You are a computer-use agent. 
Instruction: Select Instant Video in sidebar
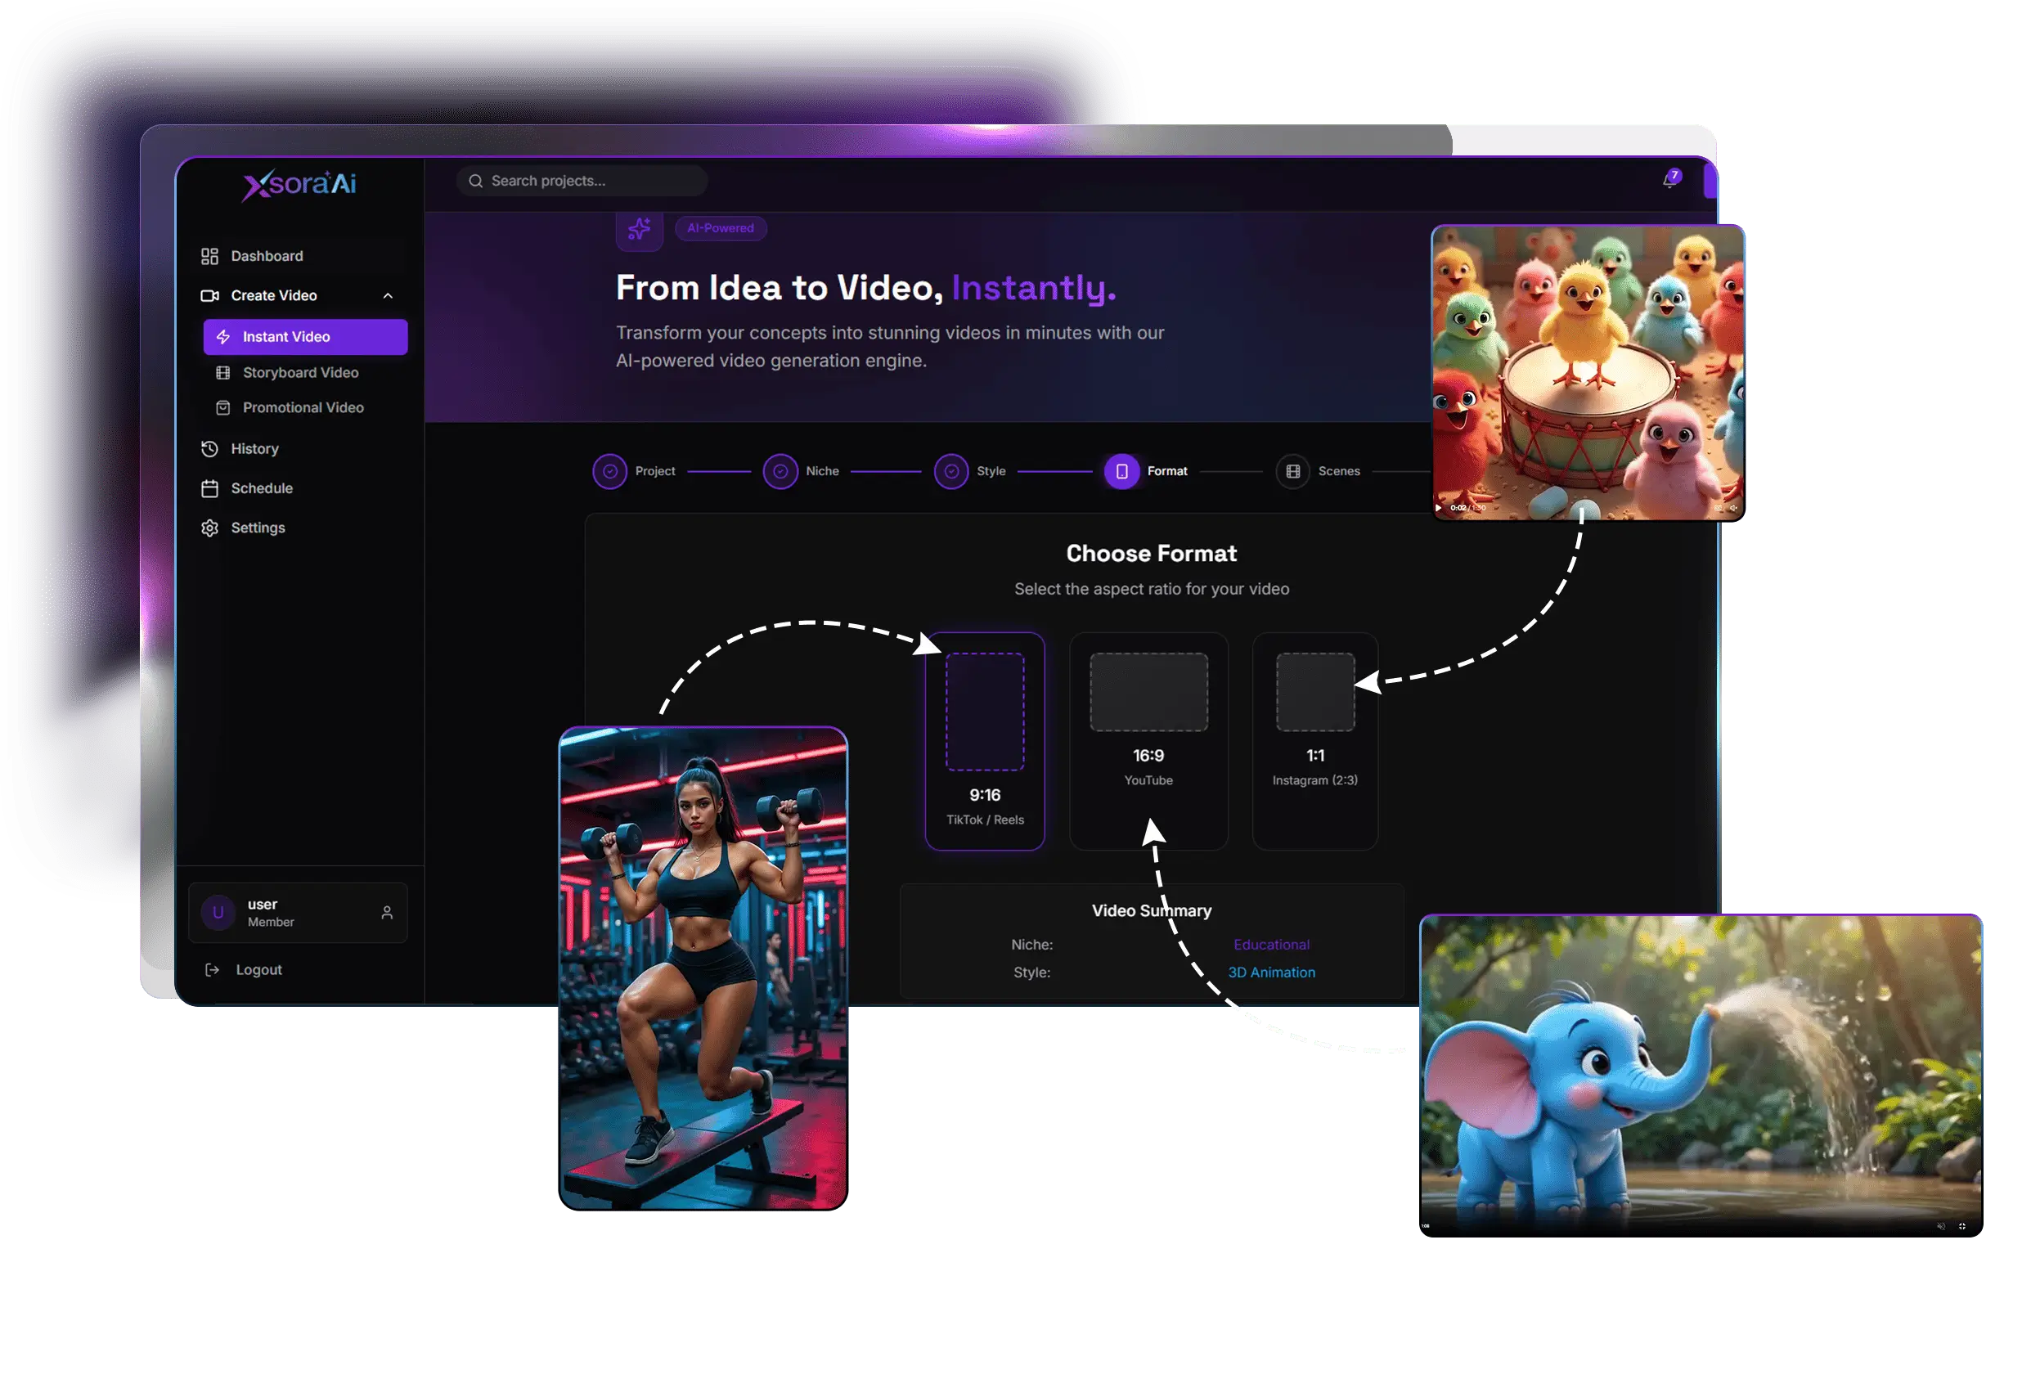click(305, 336)
